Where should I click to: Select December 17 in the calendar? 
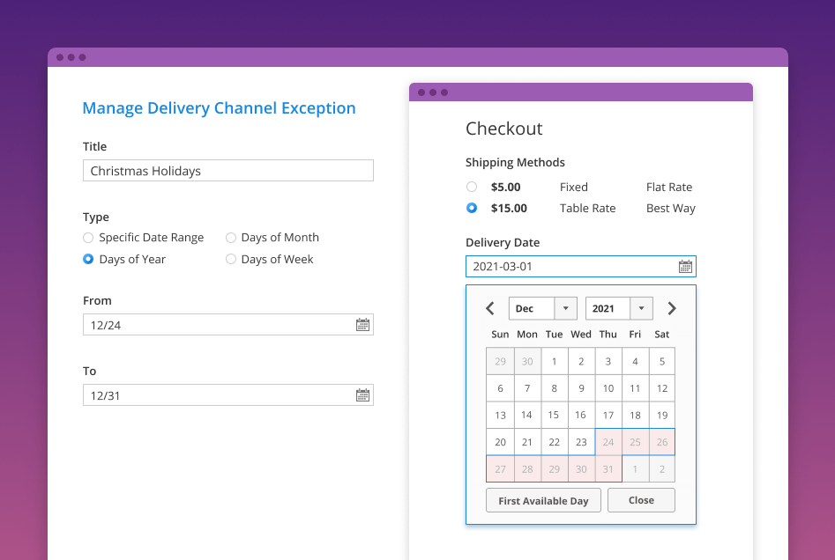608,415
